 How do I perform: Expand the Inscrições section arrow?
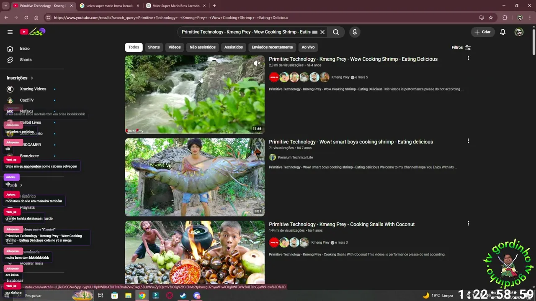(31, 78)
